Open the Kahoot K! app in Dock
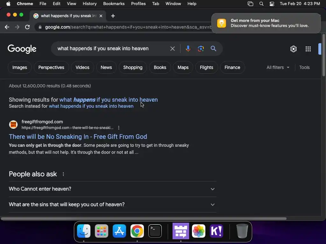 point(216,231)
